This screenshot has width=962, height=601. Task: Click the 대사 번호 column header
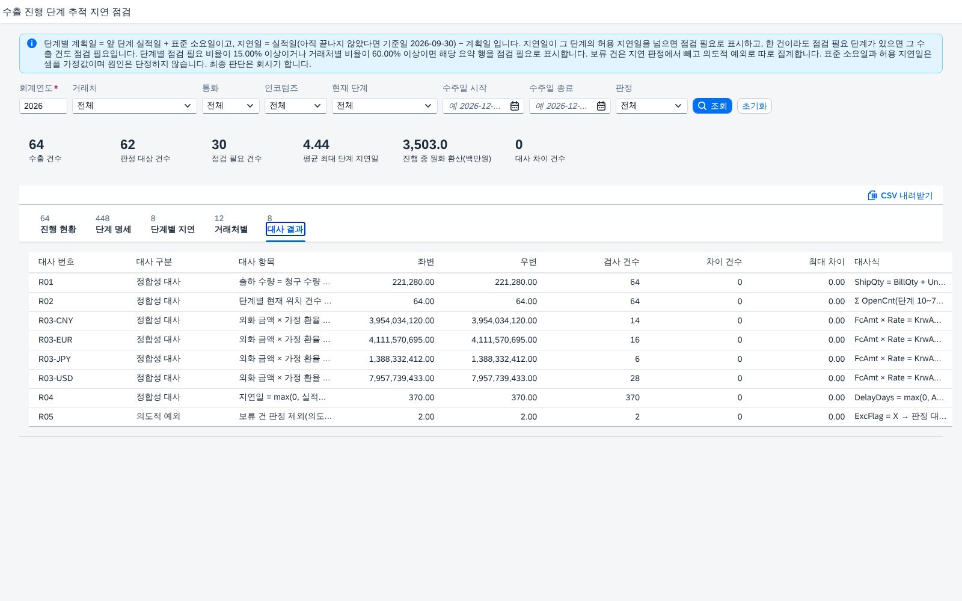(57, 262)
